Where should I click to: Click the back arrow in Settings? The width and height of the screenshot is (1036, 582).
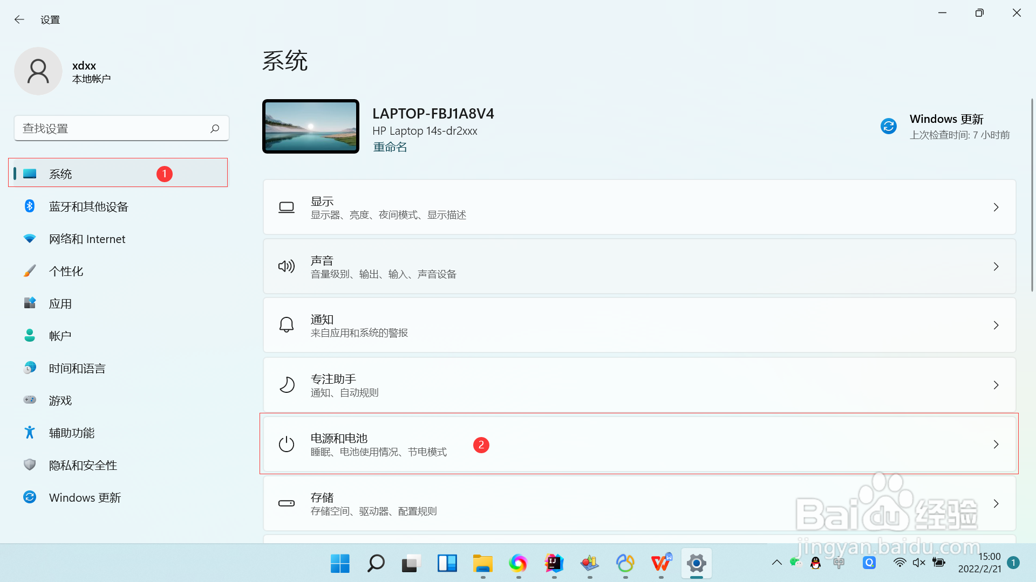coord(19,19)
